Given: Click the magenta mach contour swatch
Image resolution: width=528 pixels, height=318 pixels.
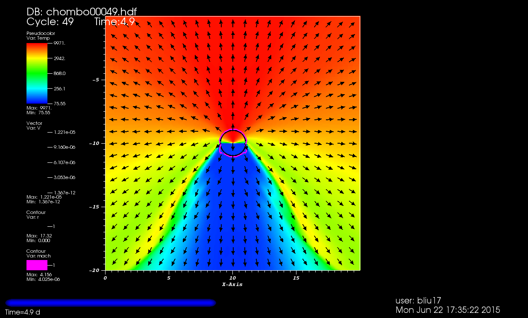Looking at the screenshot, I should [x=37, y=265].
